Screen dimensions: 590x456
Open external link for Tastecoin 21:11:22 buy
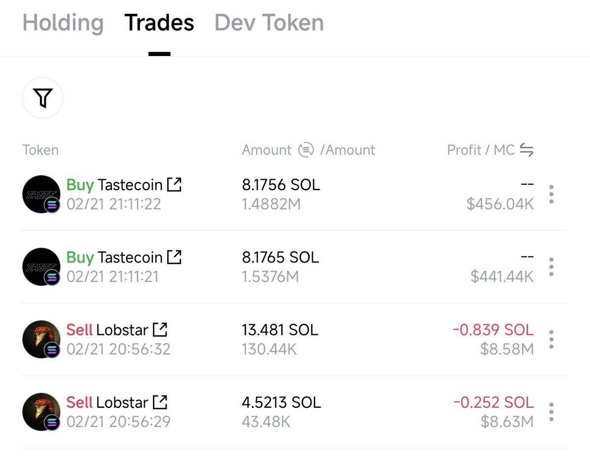(x=175, y=185)
